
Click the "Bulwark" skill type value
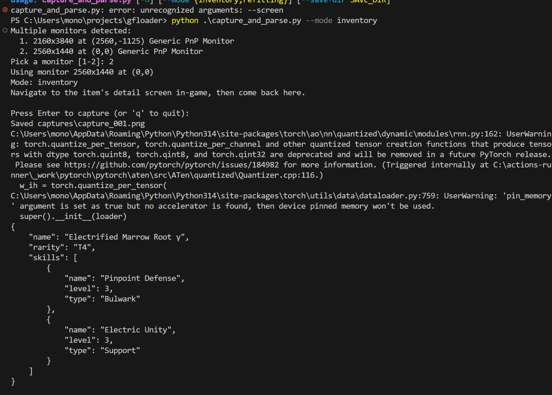pos(120,299)
